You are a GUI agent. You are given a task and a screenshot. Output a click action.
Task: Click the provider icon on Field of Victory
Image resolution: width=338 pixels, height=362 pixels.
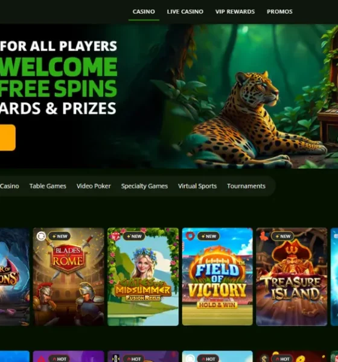(190, 236)
